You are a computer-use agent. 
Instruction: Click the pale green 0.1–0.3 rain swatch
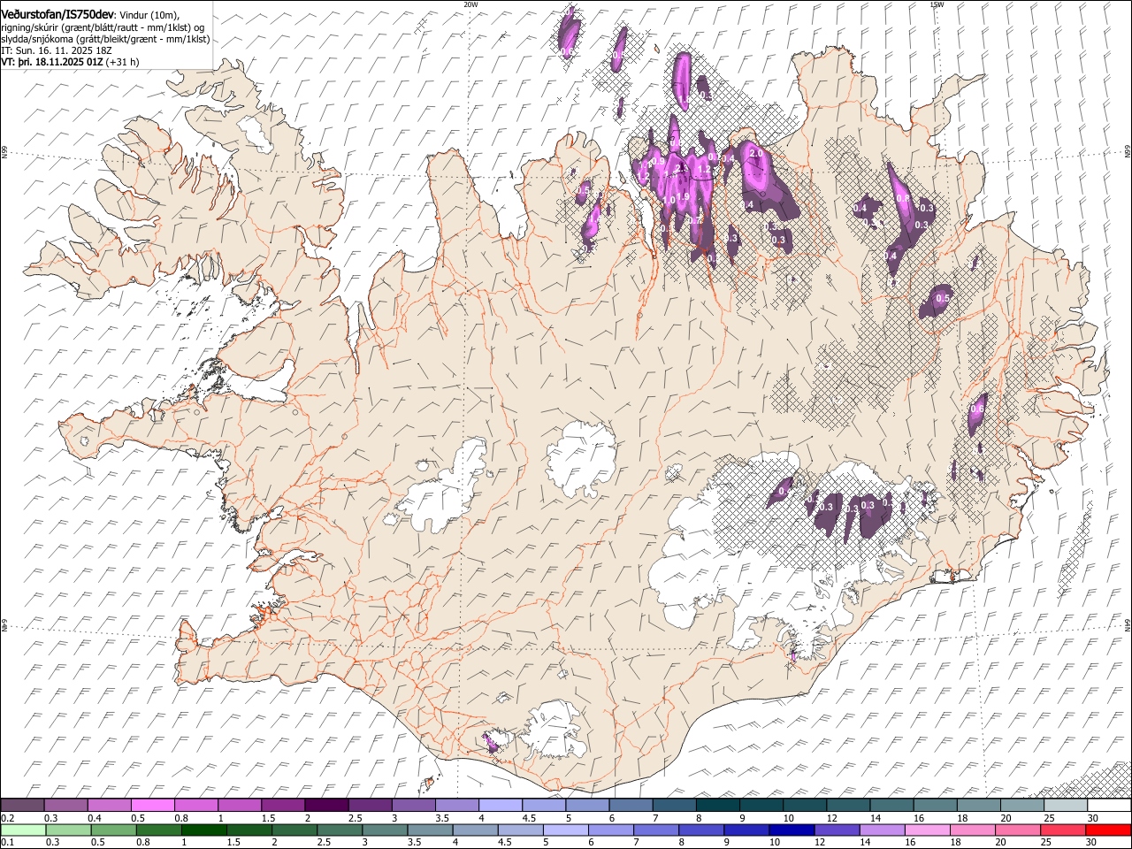pyautogui.click(x=23, y=830)
